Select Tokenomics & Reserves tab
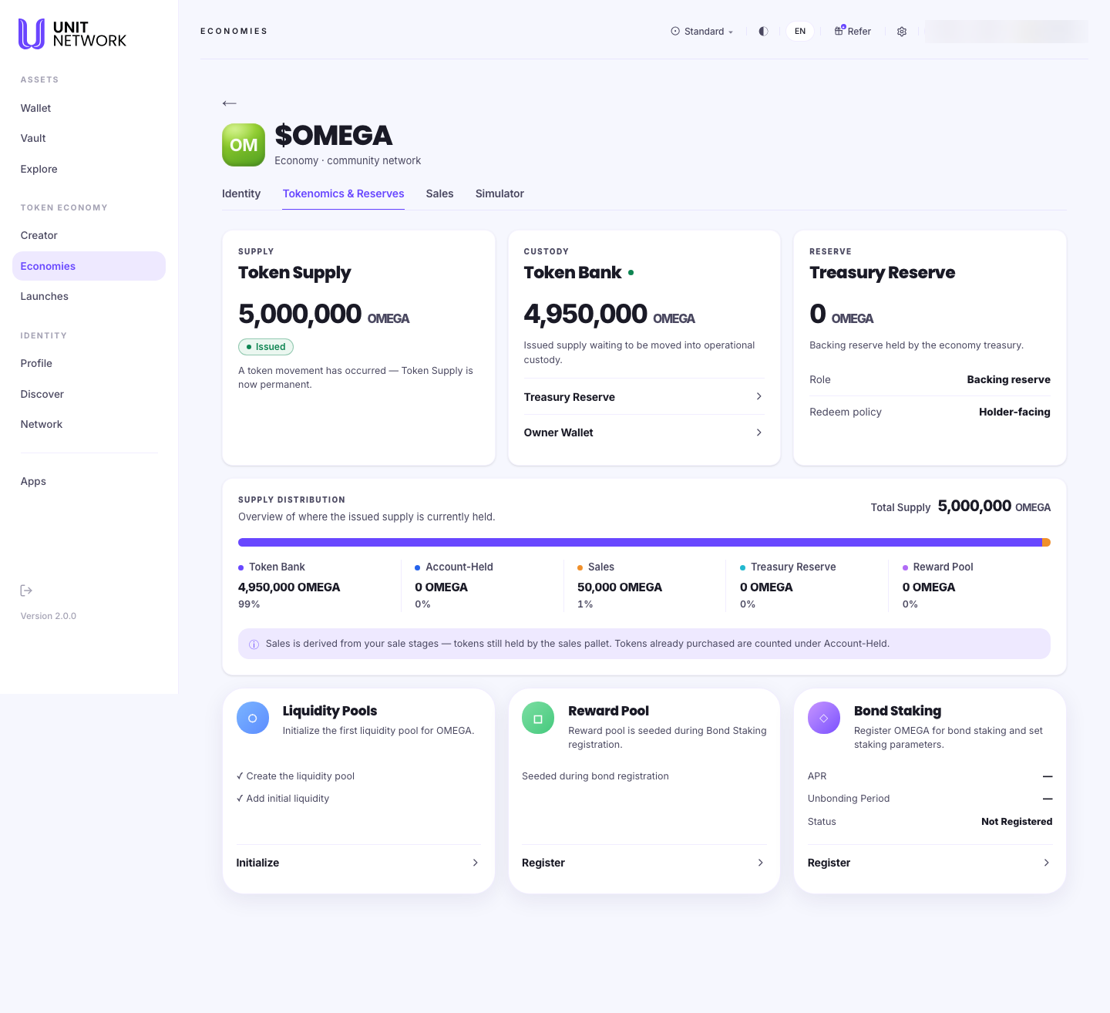The image size is (1110, 1013). 343,194
